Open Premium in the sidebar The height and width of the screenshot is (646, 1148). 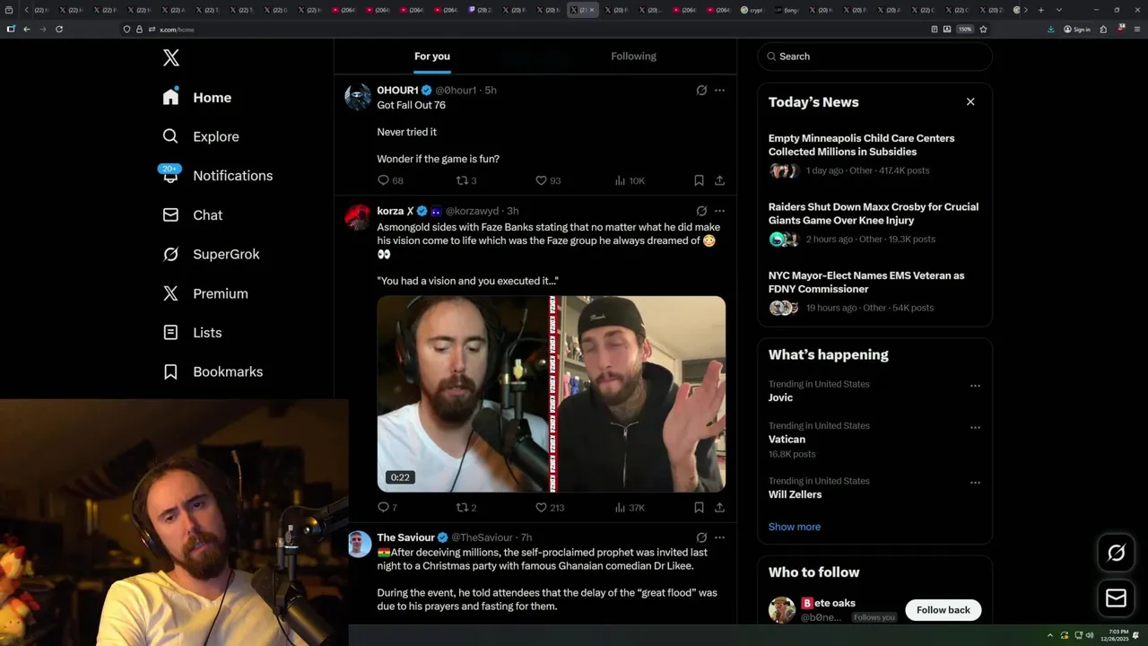tap(205, 293)
